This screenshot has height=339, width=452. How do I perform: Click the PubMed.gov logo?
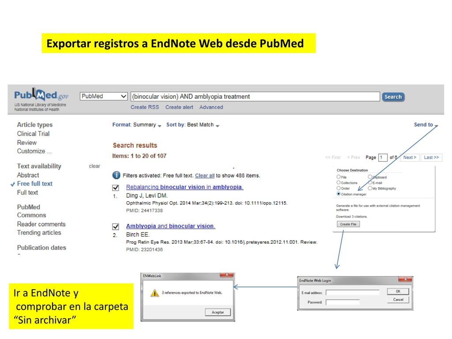click(x=41, y=95)
